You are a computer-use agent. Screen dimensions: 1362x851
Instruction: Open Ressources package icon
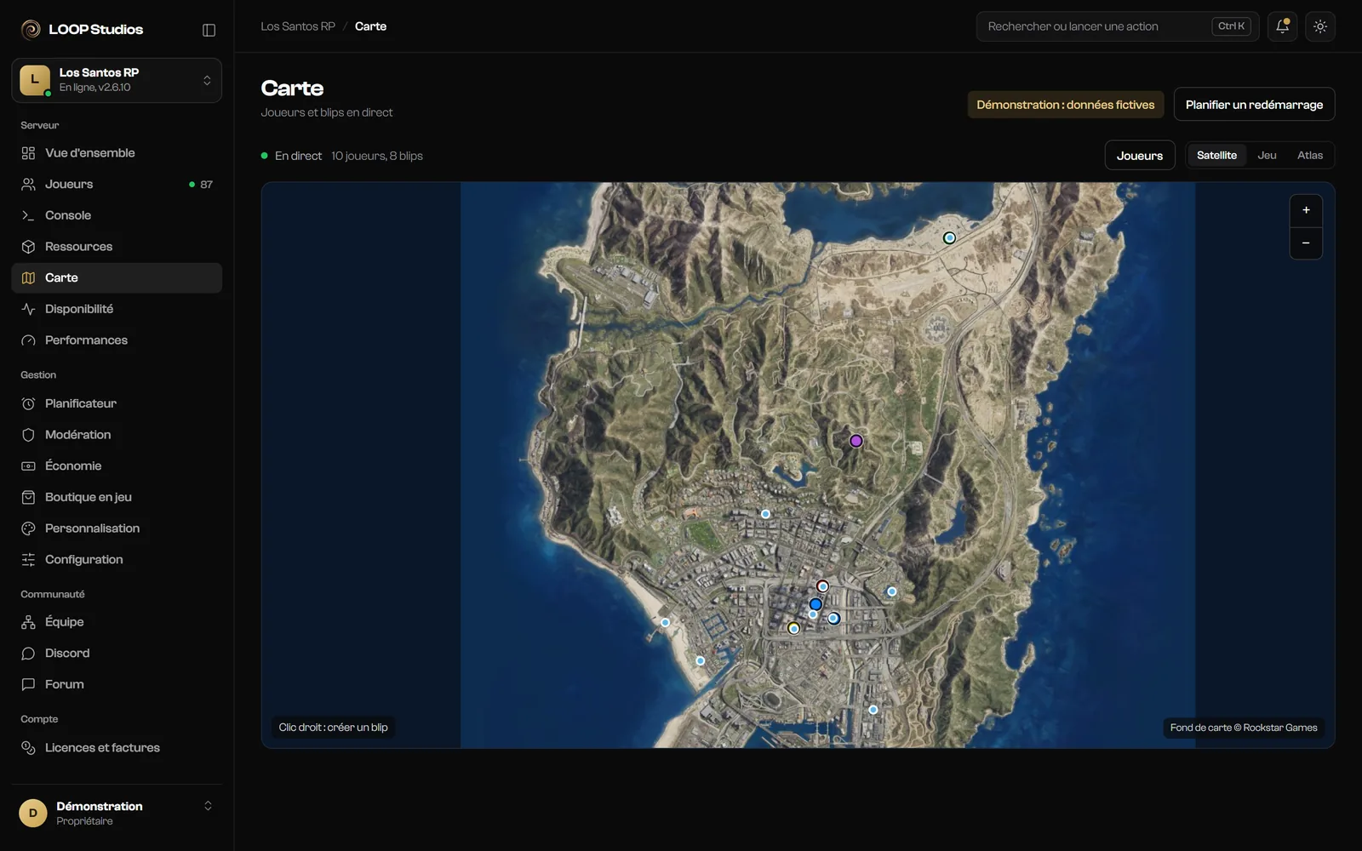28,247
